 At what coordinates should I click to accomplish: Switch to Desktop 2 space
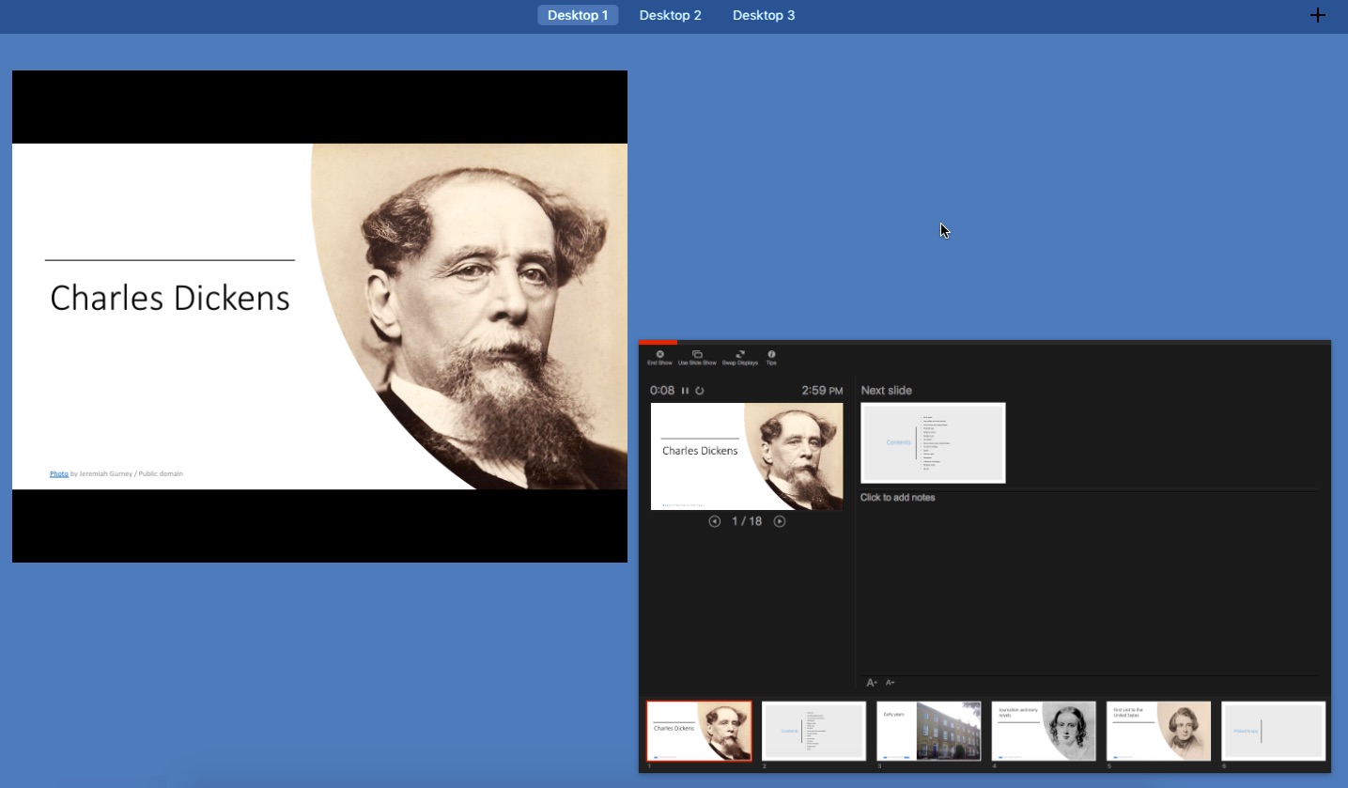point(671,15)
